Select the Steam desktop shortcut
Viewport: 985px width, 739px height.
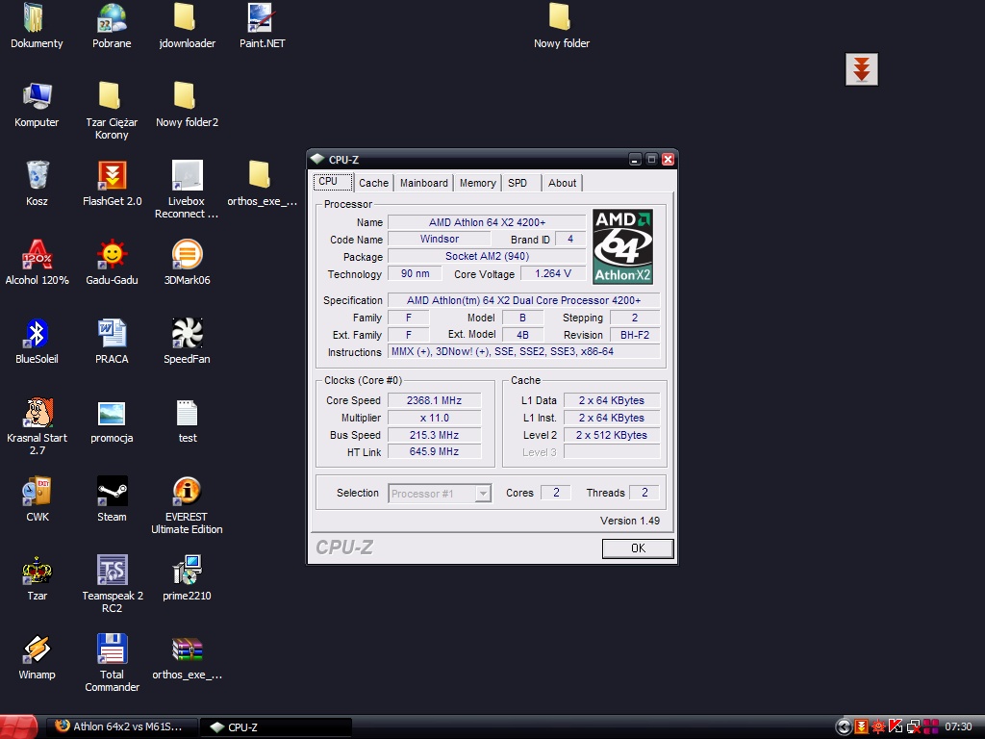tap(112, 492)
